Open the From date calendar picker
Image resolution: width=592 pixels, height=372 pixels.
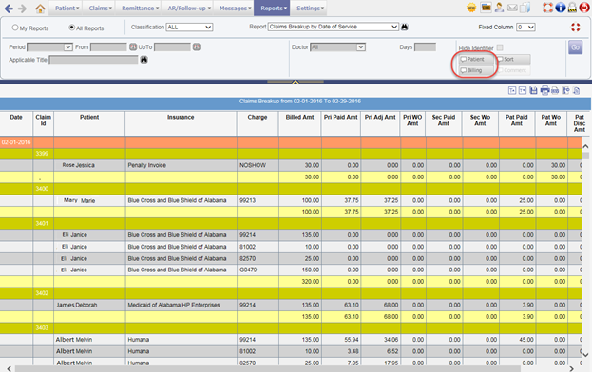133,47
